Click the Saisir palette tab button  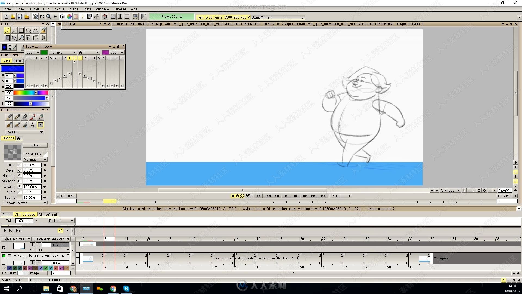point(18,61)
